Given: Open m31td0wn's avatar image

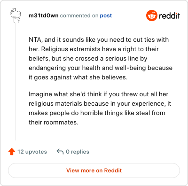Looking at the screenshot, I should (16, 15).
